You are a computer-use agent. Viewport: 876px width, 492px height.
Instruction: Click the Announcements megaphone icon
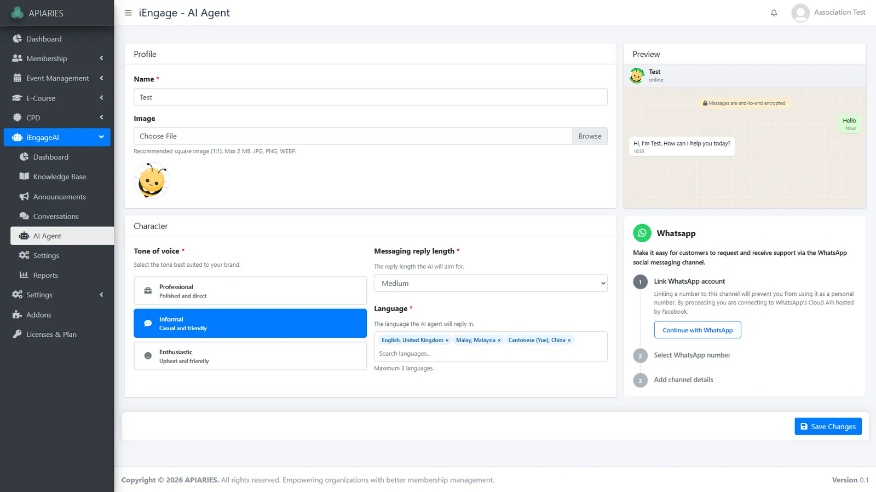point(24,196)
